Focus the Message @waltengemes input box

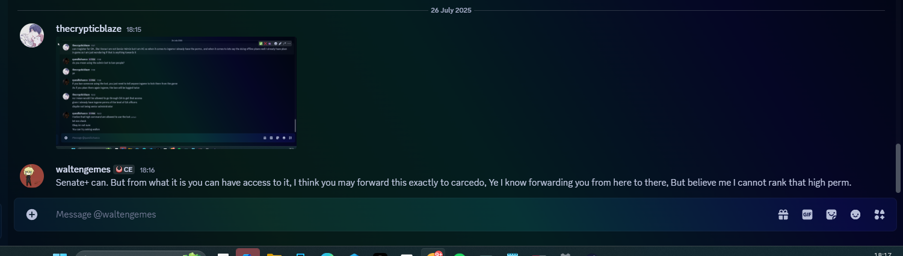(x=409, y=215)
